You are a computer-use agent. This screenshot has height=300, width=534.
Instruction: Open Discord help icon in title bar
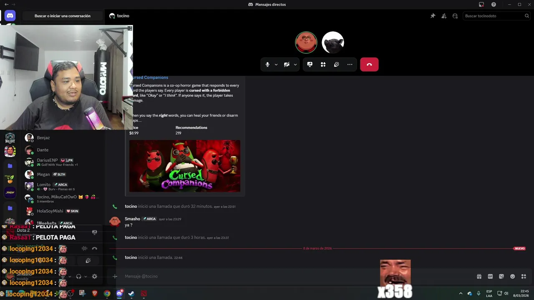click(494, 5)
